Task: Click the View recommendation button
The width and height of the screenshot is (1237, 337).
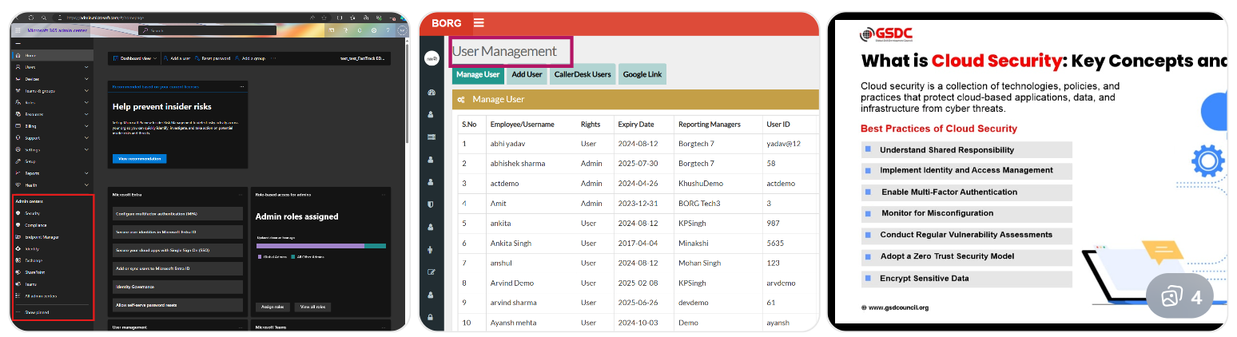Action: point(139,159)
